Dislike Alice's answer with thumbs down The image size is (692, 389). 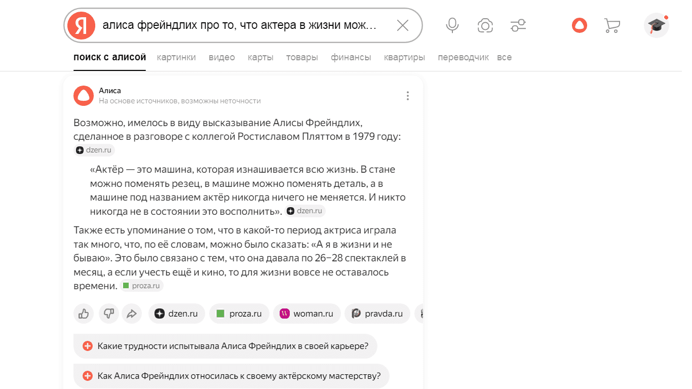108,314
